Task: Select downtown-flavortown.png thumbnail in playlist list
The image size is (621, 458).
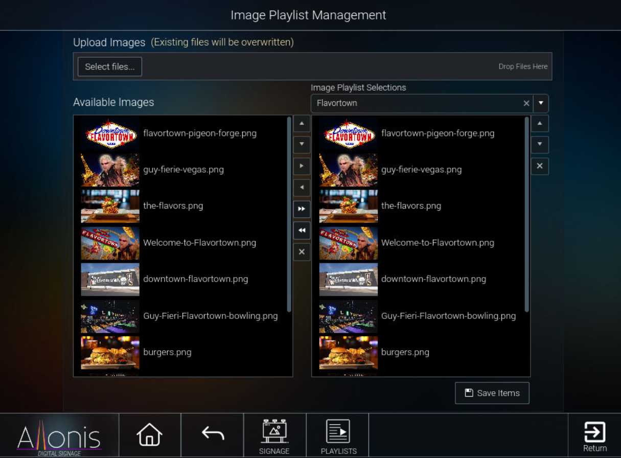Action: point(349,279)
